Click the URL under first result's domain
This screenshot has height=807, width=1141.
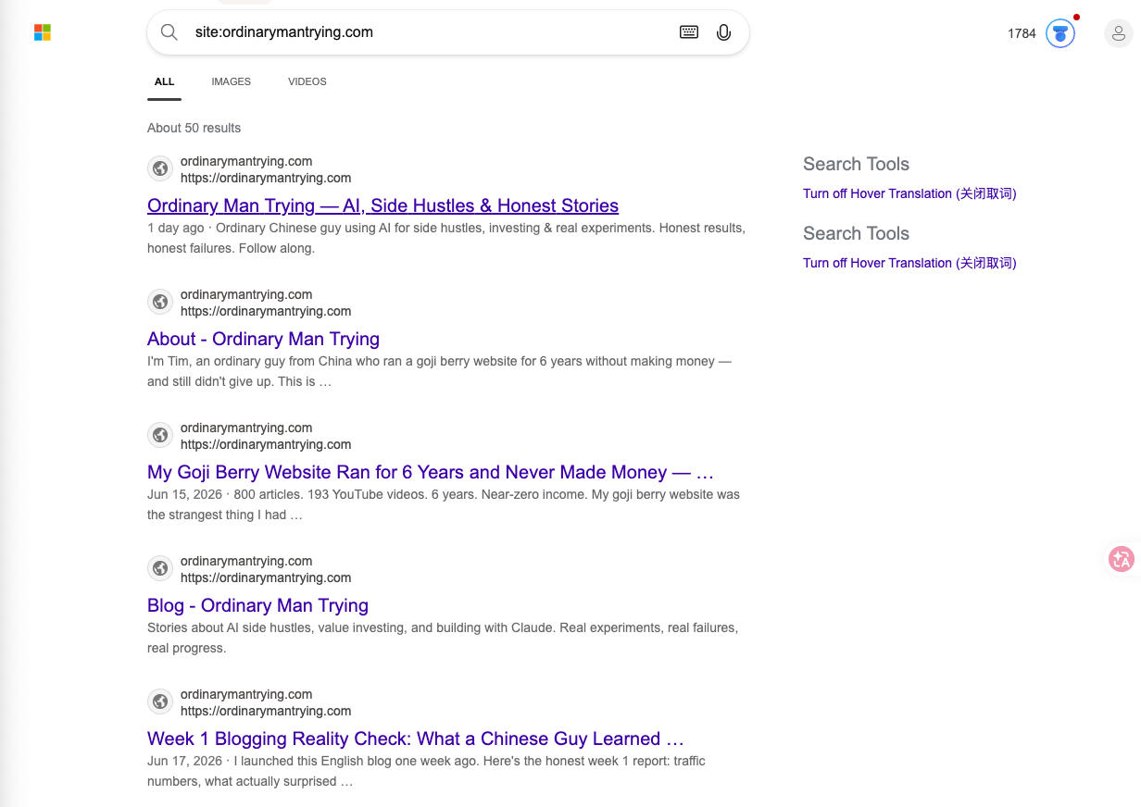point(266,178)
